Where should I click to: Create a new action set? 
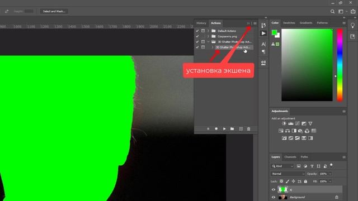232,129
